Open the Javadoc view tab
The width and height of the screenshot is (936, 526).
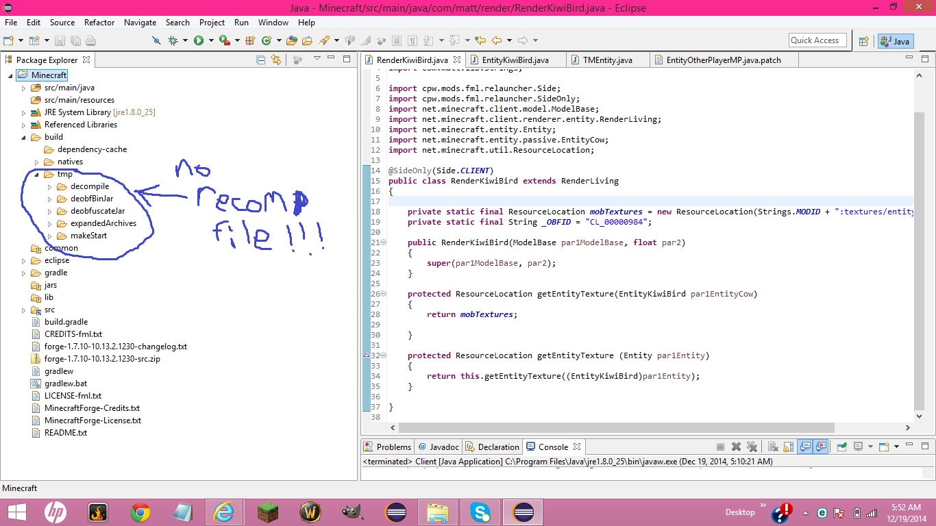(x=439, y=447)
